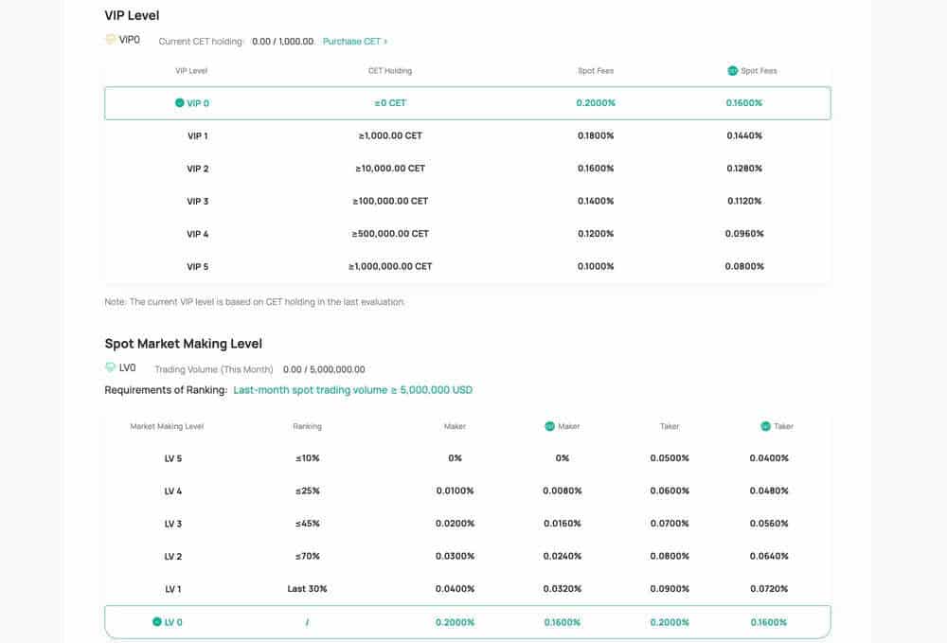The height and width of the screenshot is (643, 947).
Task: Click the 0.0560% CET taker fee value
Action: [x=769, y=524]
